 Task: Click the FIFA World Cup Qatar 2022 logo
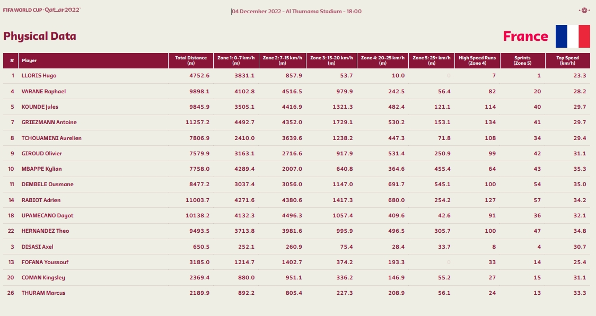click(42, 10)
